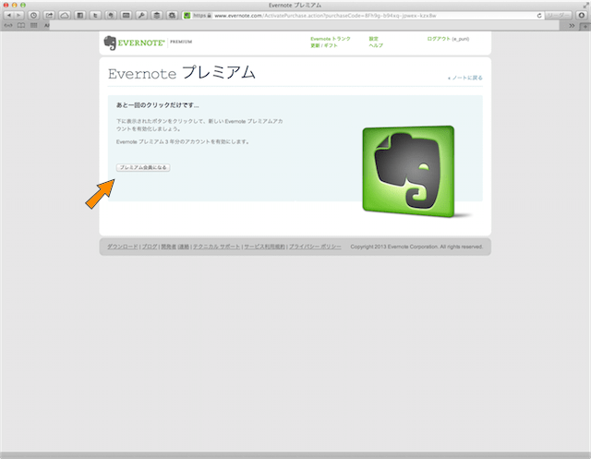Click the プレミアム会員になる button
The width and height of the screenshot is (591, 459).
click(143, 167)
